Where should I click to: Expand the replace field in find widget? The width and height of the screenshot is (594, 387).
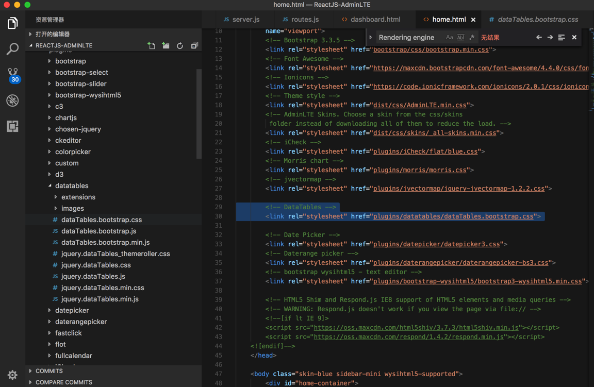371,38
